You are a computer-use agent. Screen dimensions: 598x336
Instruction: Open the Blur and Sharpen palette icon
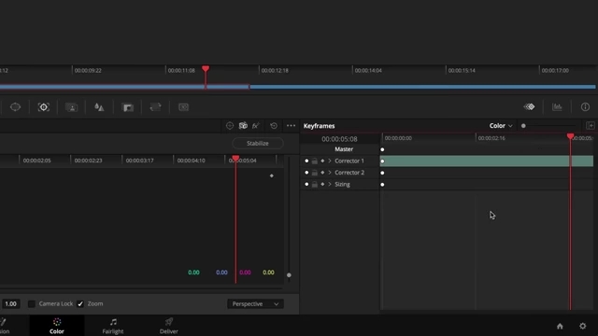(99, 107)
